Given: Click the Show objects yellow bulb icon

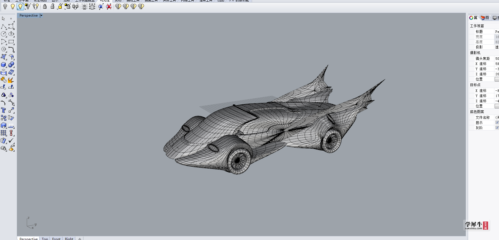Looking at the screenshot, I should (x=13, y=7).
